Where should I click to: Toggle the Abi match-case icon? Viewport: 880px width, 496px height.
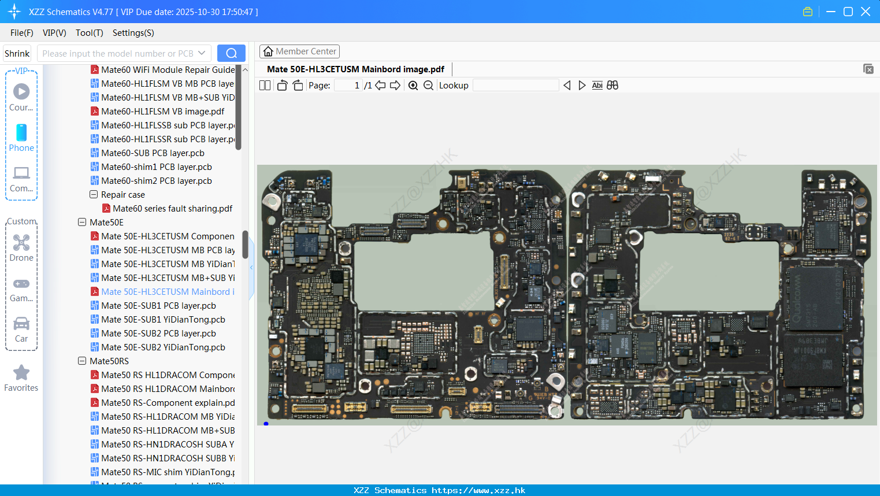point(597,86)
